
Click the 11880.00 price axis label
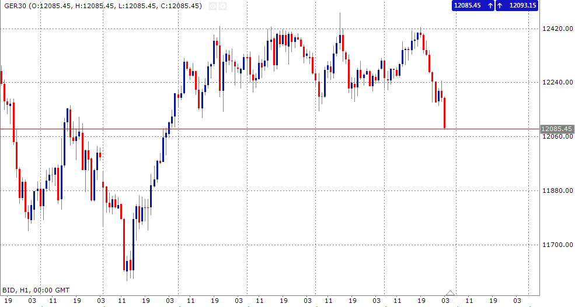click(x=557, y=190)
